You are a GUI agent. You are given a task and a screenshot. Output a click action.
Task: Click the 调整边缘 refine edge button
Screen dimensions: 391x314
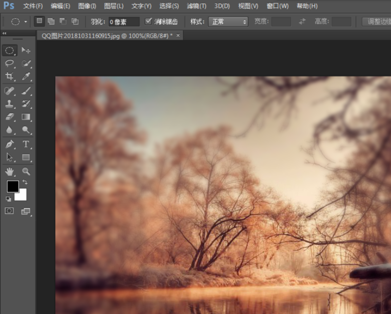(x=376, y=21)
